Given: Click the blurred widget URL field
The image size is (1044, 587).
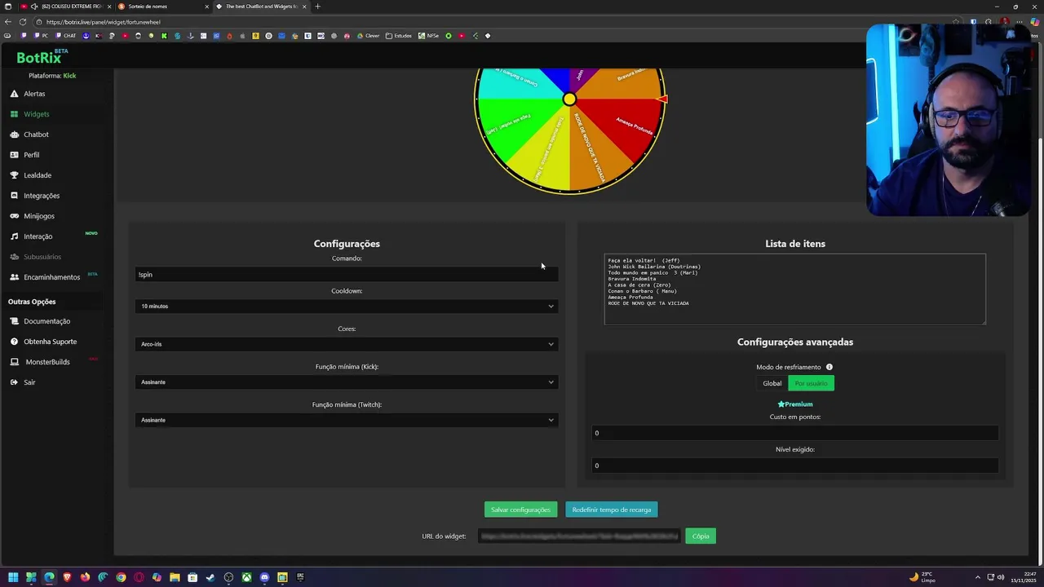Looking at the screenshot, I should click(579, 536).
